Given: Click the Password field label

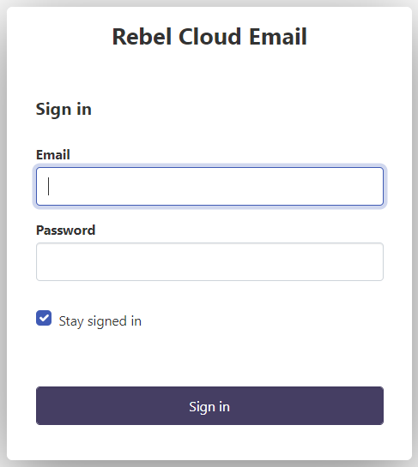Looking at the screenshot, I should (x=65, y=231).
